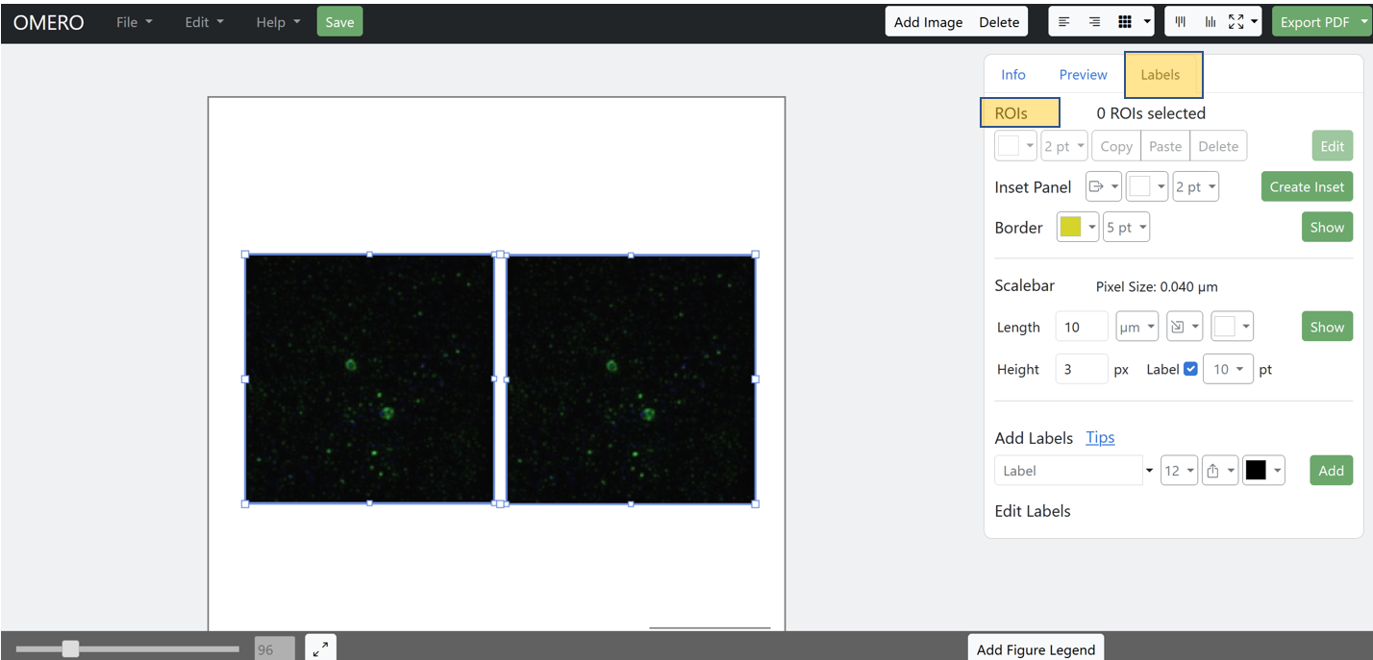Open the label position icon dropdown

click(1219, 470)
